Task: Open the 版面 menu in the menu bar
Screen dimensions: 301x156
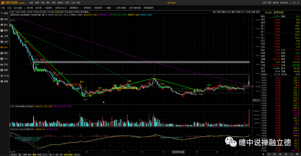Action: [x=37, y=3]
